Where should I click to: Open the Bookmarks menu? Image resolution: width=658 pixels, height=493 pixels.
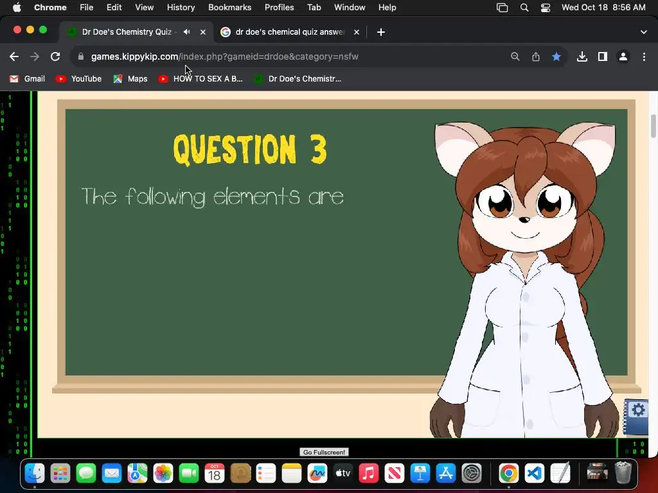coord(229,8)
